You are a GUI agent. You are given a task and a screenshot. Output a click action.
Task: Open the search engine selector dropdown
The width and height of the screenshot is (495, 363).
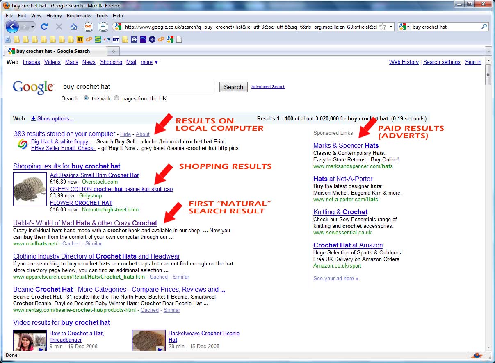click(404, 27)
